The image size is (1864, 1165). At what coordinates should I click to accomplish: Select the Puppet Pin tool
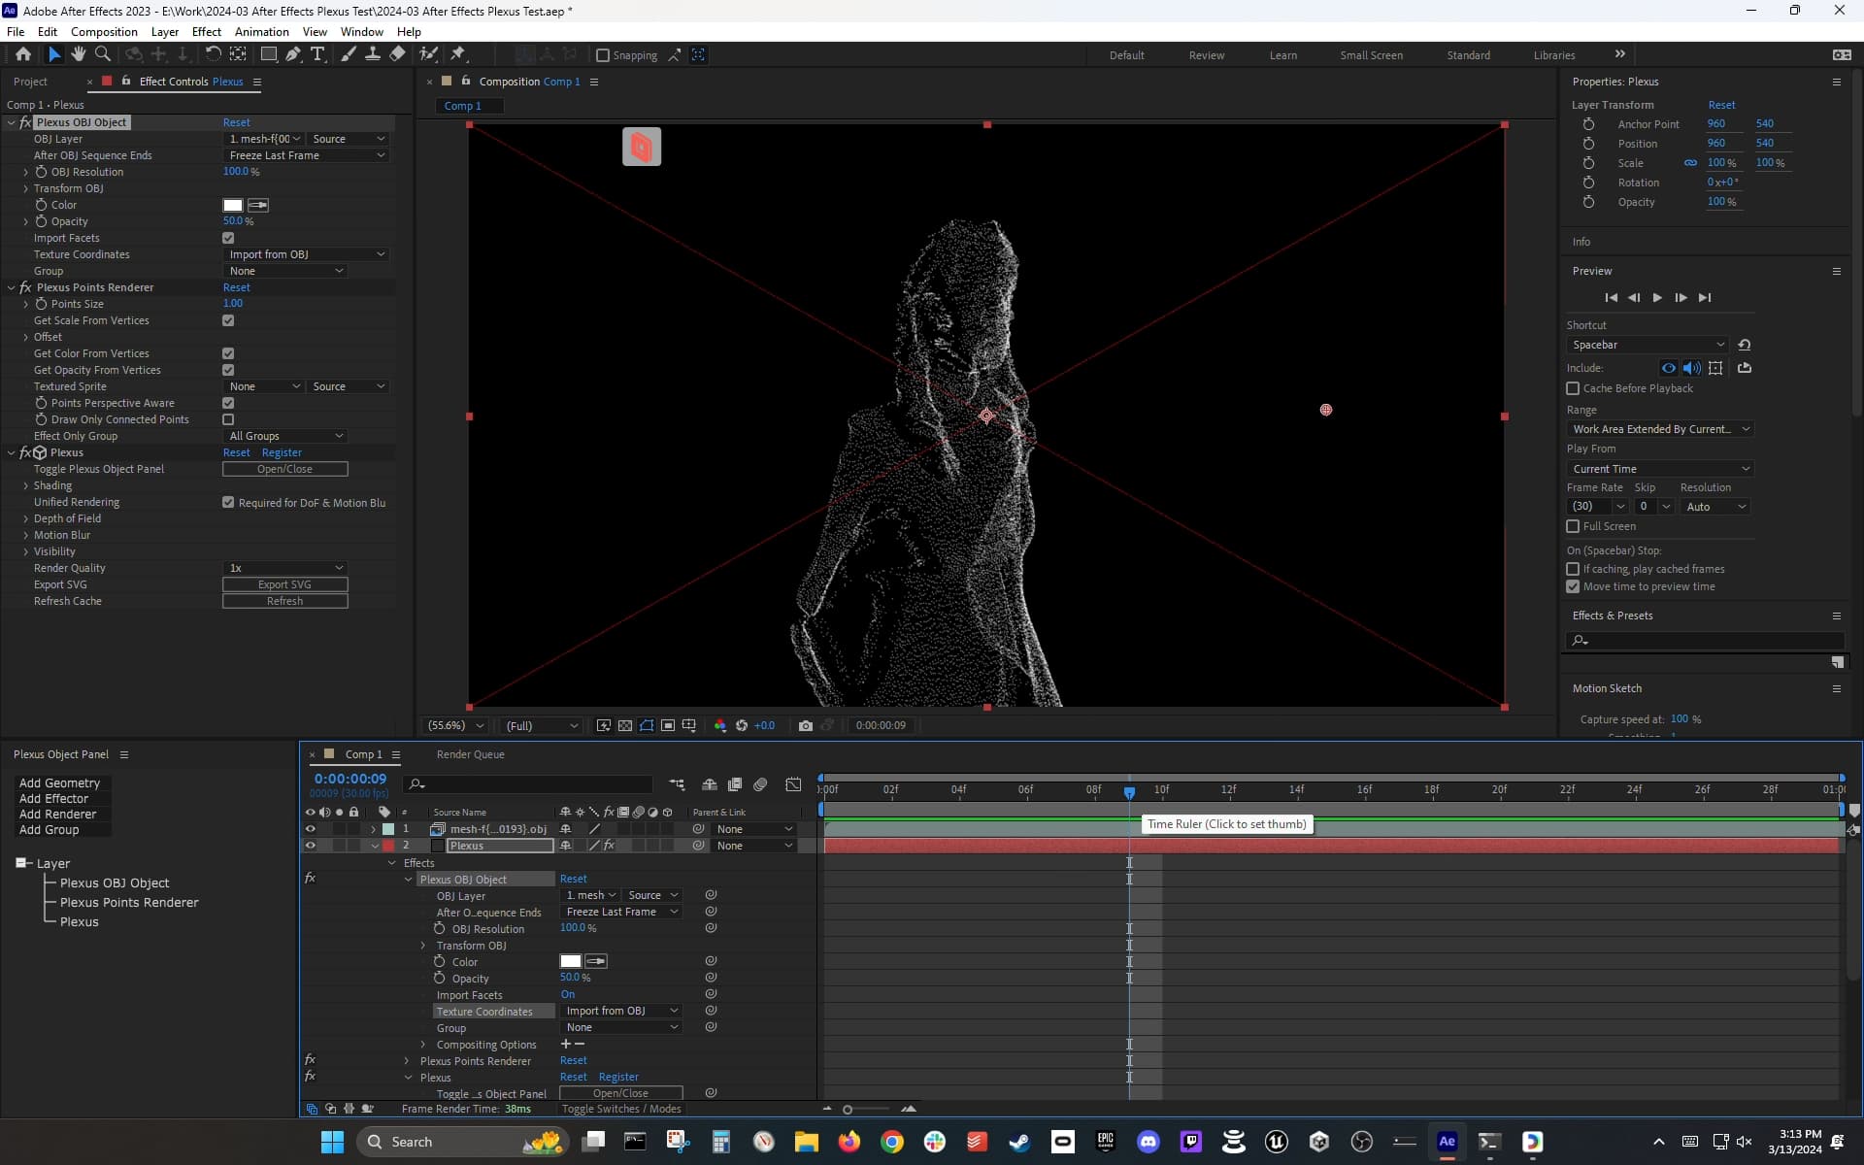coord(458,54)
